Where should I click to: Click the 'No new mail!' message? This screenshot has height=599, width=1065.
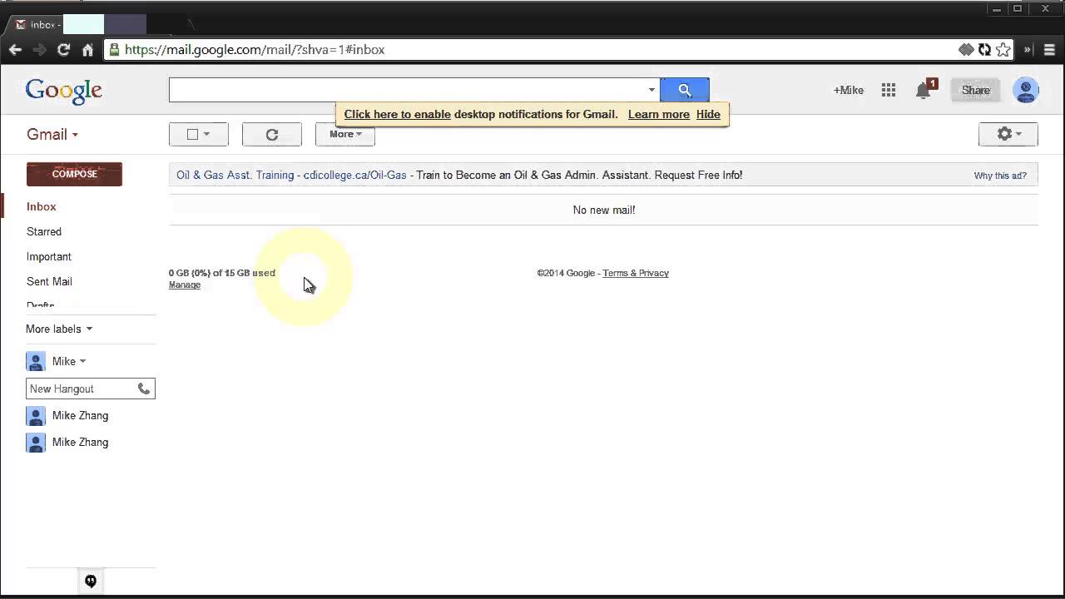pos(604,210)
